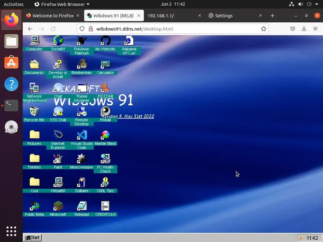This screenshot has height=242, width=323.
Task: Open a new Firefox tab
Action: 272,16
